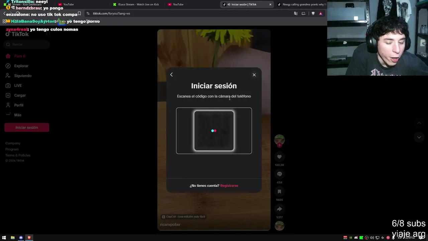The image size is (428, 241).
Task: Go to previous video with up arrow
Action: pyautogui.click(x=419, y=123)
